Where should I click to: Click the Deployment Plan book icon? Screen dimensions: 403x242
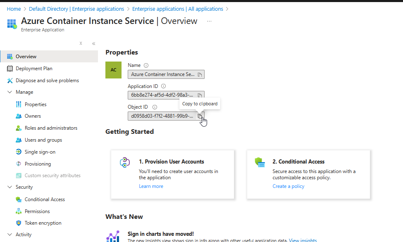pos(10,69)
